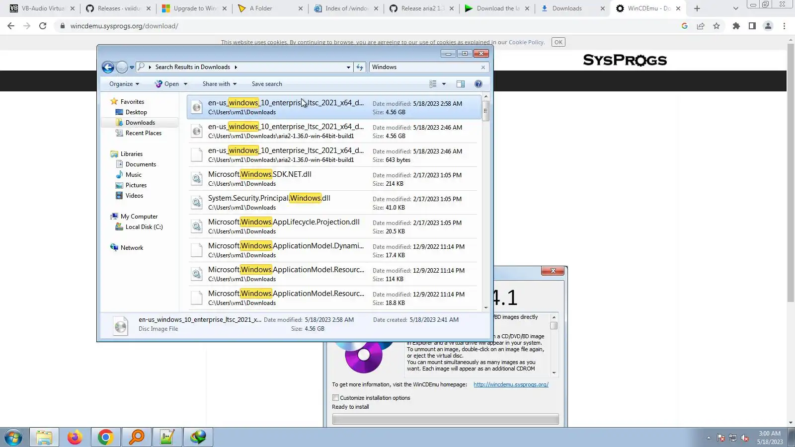This screenshot has width=795, height=447.
Task: Select the 18.8 KB ApplicationModel.Resourc file
Action: tap(334, 298)
